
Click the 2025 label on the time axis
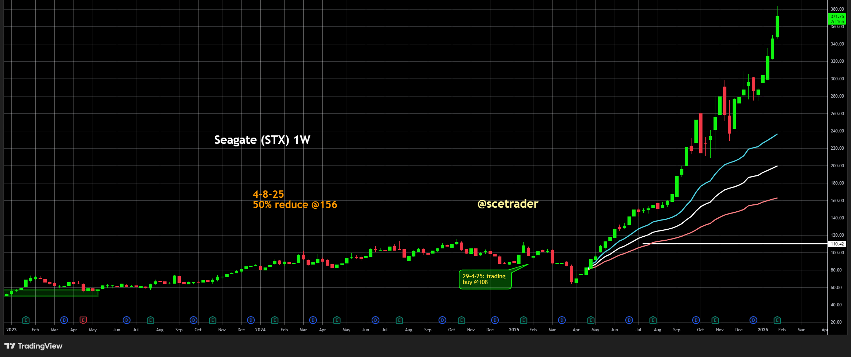tap(514, 330)
